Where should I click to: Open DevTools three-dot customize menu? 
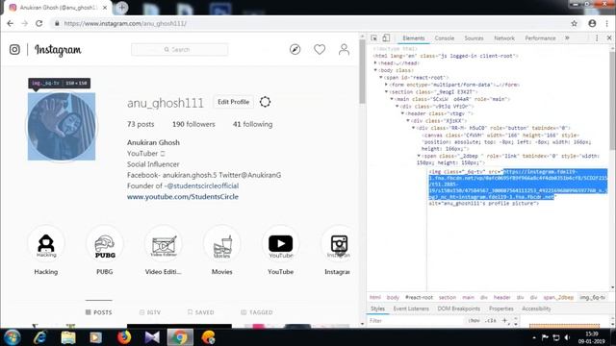[x=597, y=38]
